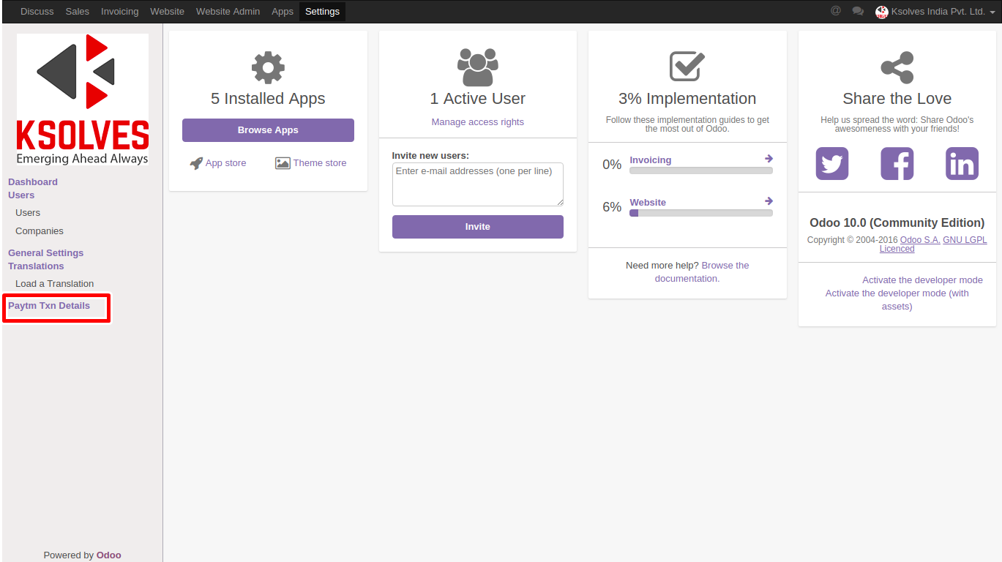Click the Facebook share icon
Image resolution: width=1002 pixels, height=562 pixels.
coord(897,163)
